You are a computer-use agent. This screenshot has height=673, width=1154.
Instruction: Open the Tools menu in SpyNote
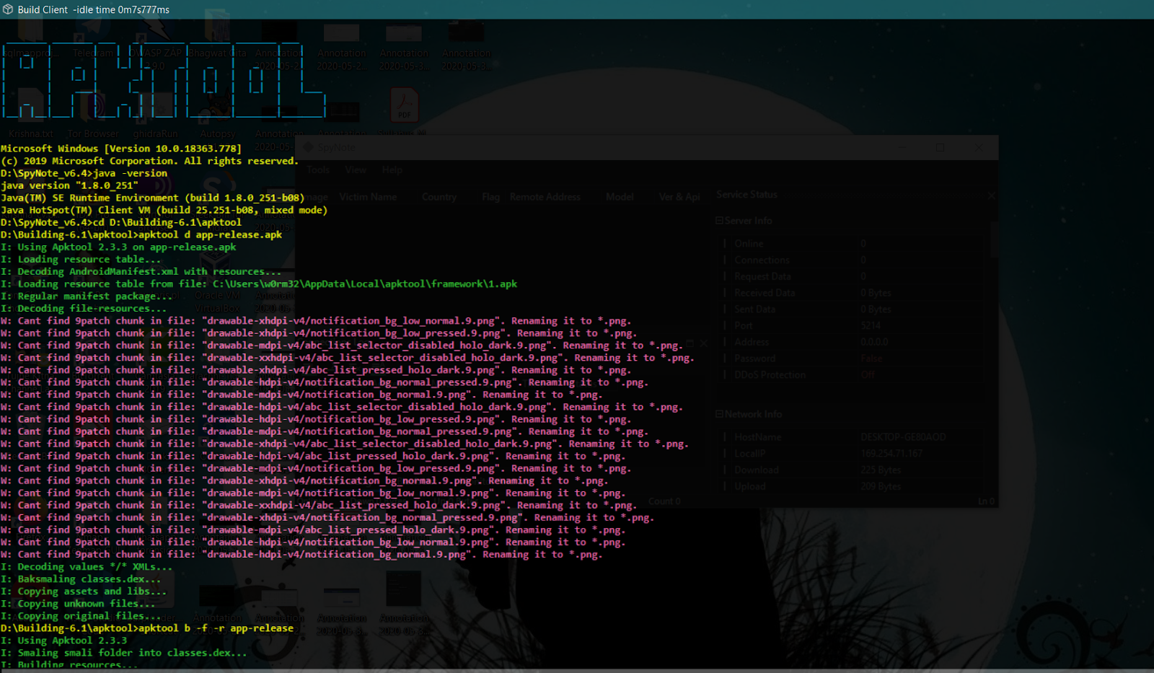point(318,170)
